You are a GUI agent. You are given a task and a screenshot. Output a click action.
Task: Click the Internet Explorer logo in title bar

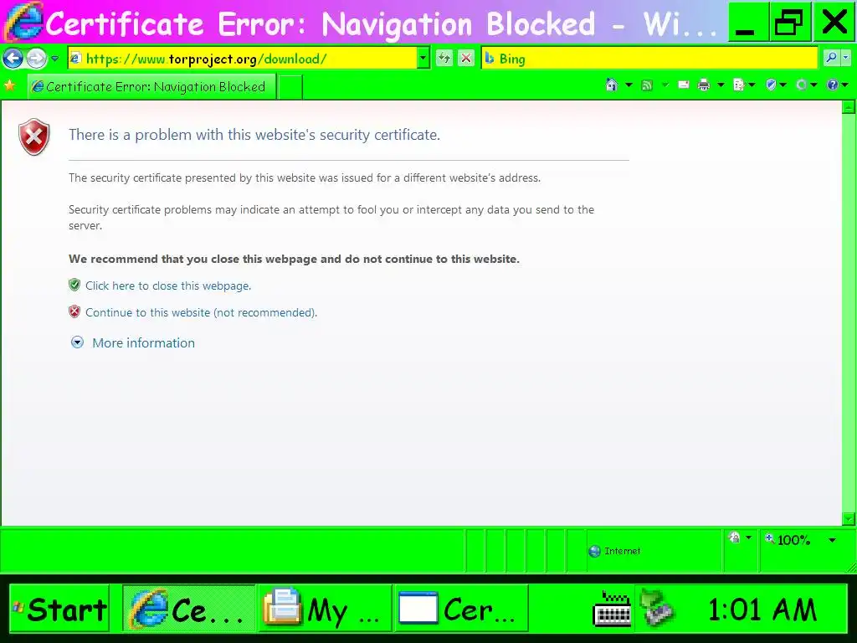[23, 22]
